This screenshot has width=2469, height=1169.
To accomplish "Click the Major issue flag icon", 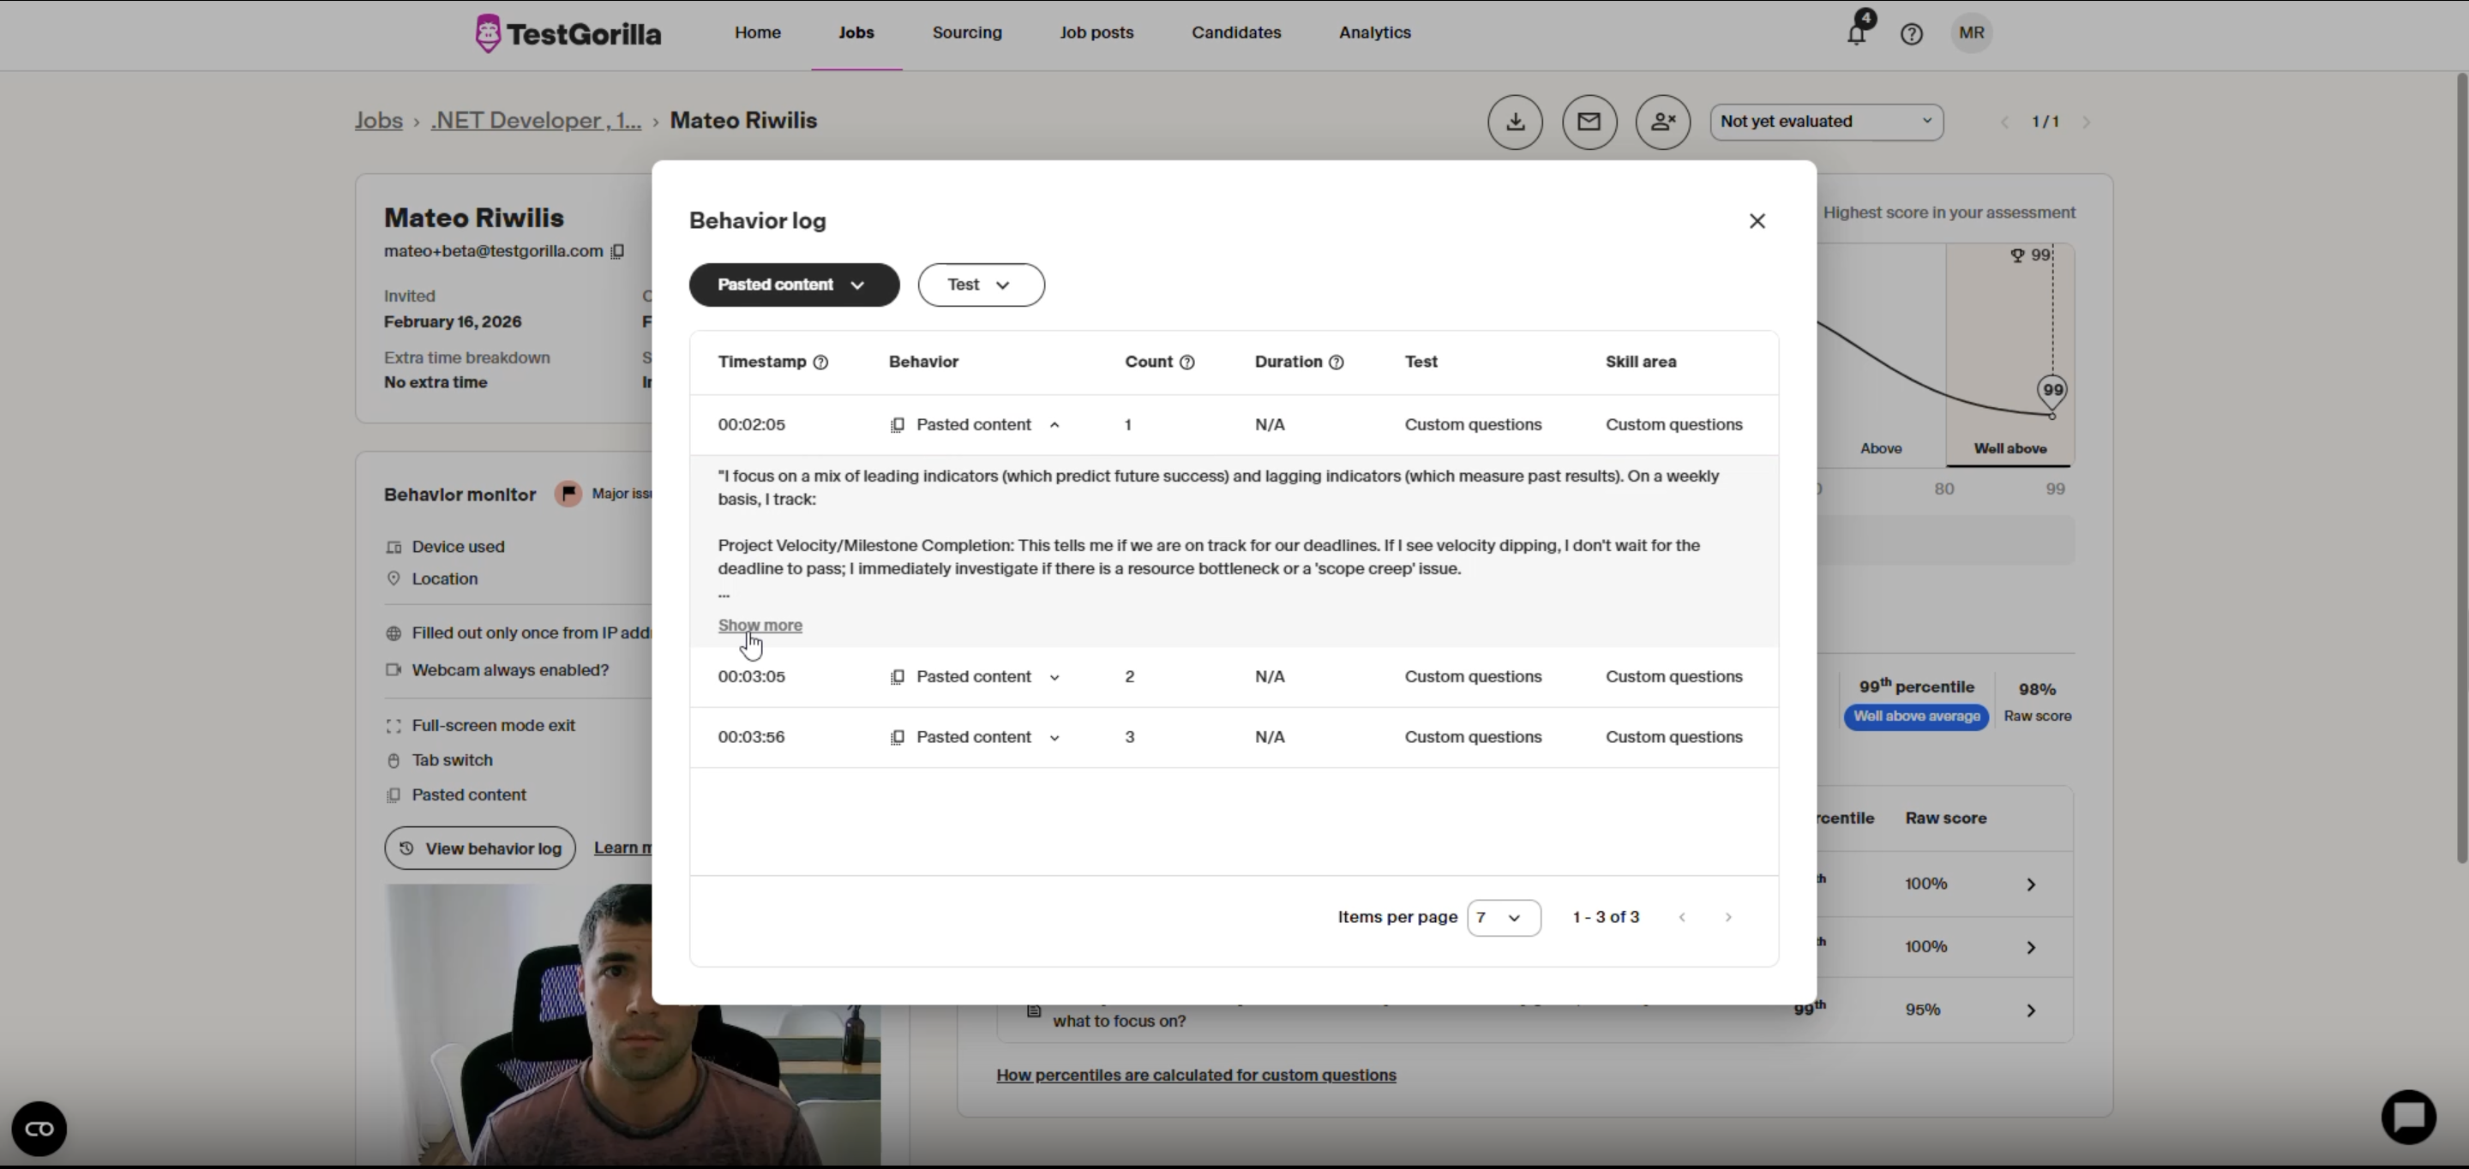I will (x=568, y=495).
